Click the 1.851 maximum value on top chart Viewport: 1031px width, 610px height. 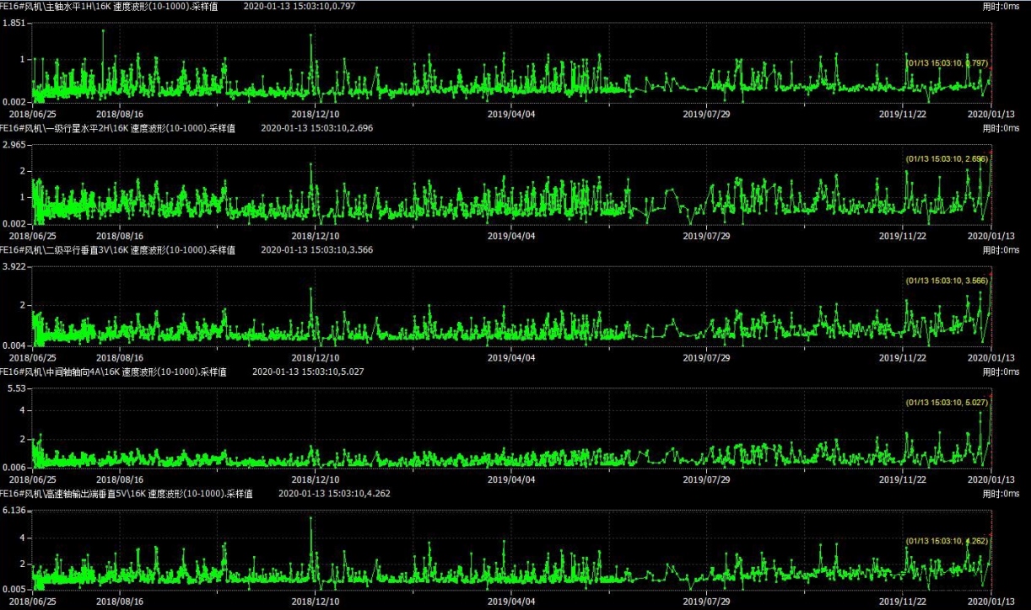pos(15,23)
